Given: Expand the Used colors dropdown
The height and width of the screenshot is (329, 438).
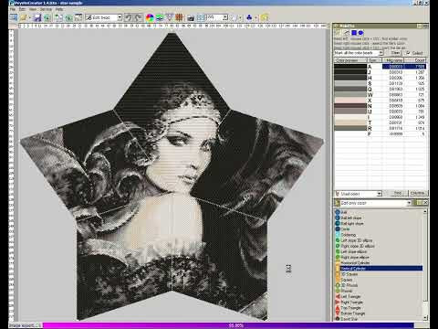Looking at the screenshot, I should point(379,194).
